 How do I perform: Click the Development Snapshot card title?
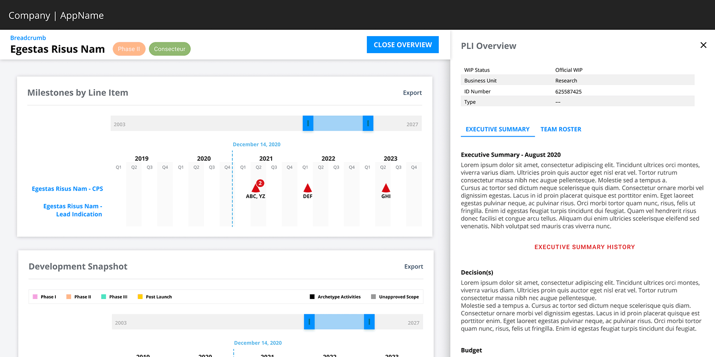point(78,266)
